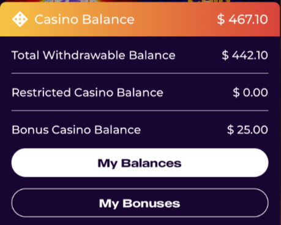Open the My Balances page

pyautogui.click(x=140, y=163)
